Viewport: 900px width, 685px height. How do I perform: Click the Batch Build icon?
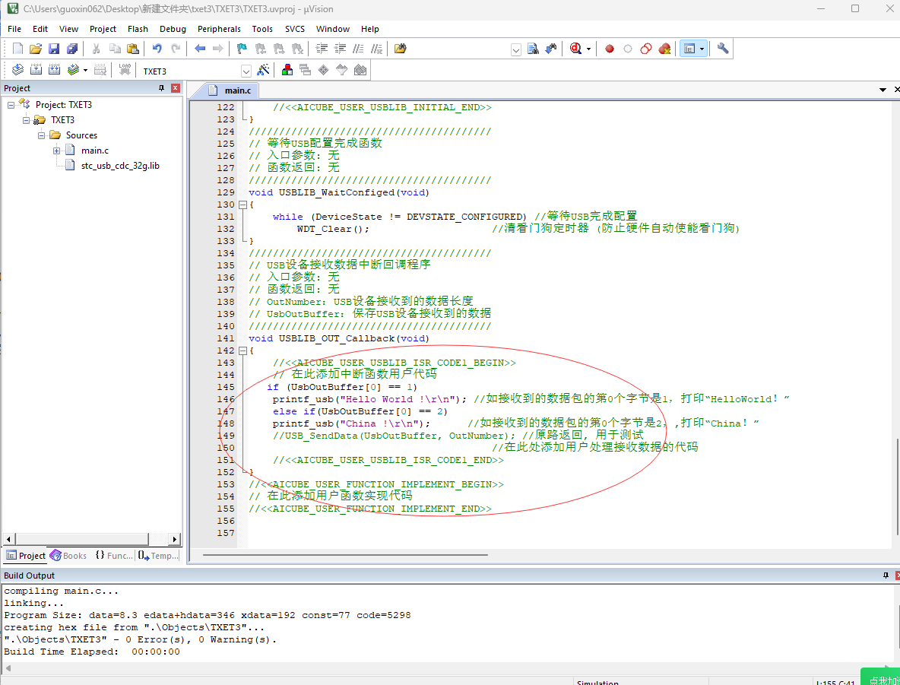(72, 70)
